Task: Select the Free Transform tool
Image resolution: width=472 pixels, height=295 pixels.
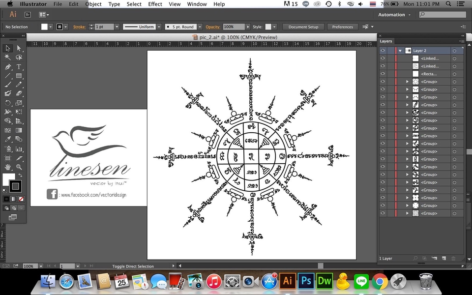Action: (19, 112)
